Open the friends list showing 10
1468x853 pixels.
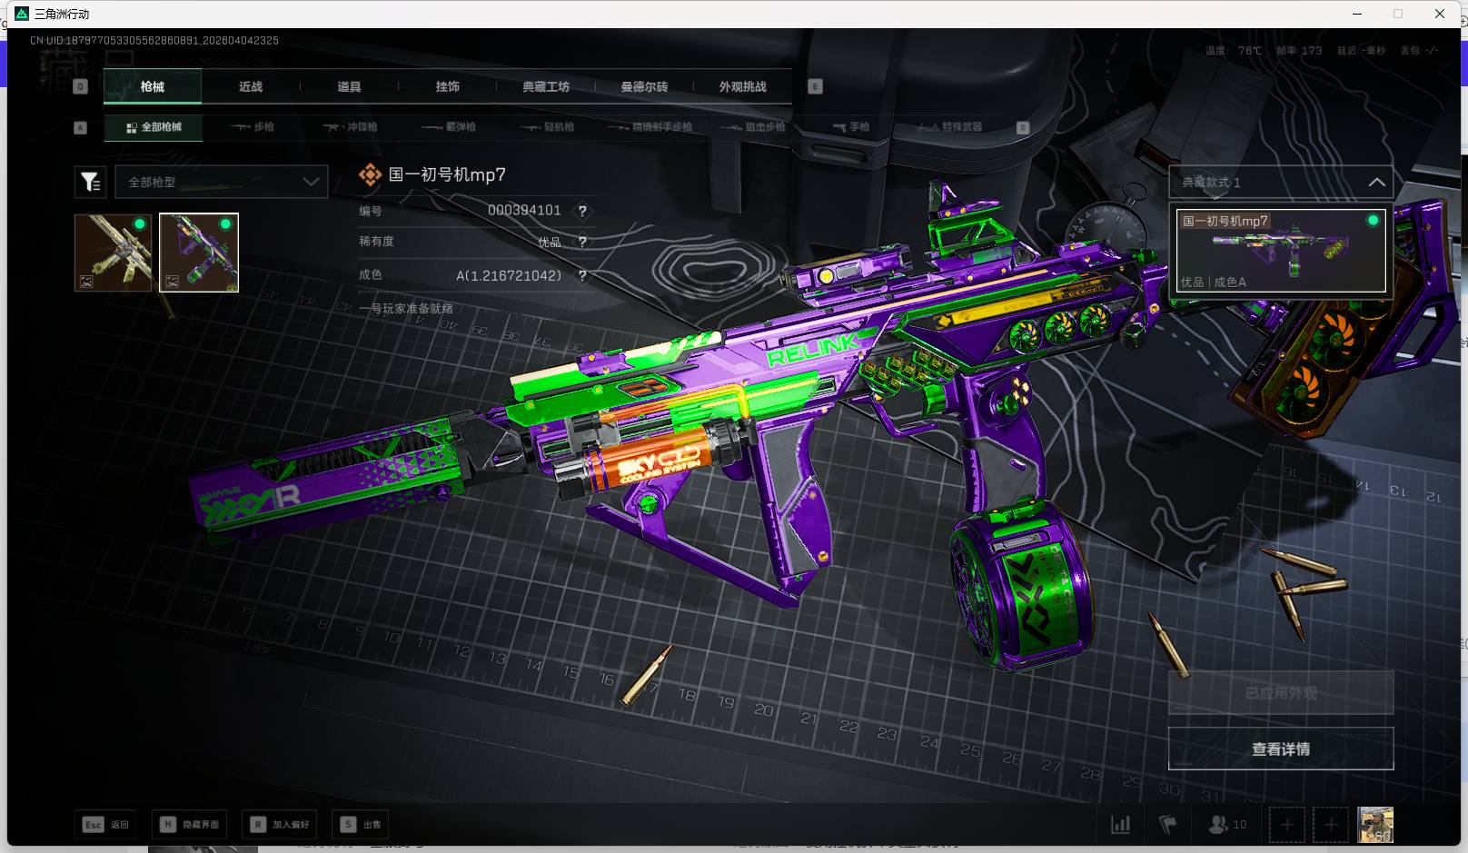[1227, 825]
